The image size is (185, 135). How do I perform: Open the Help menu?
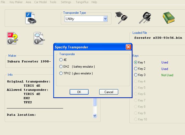[x=94, y=2]
